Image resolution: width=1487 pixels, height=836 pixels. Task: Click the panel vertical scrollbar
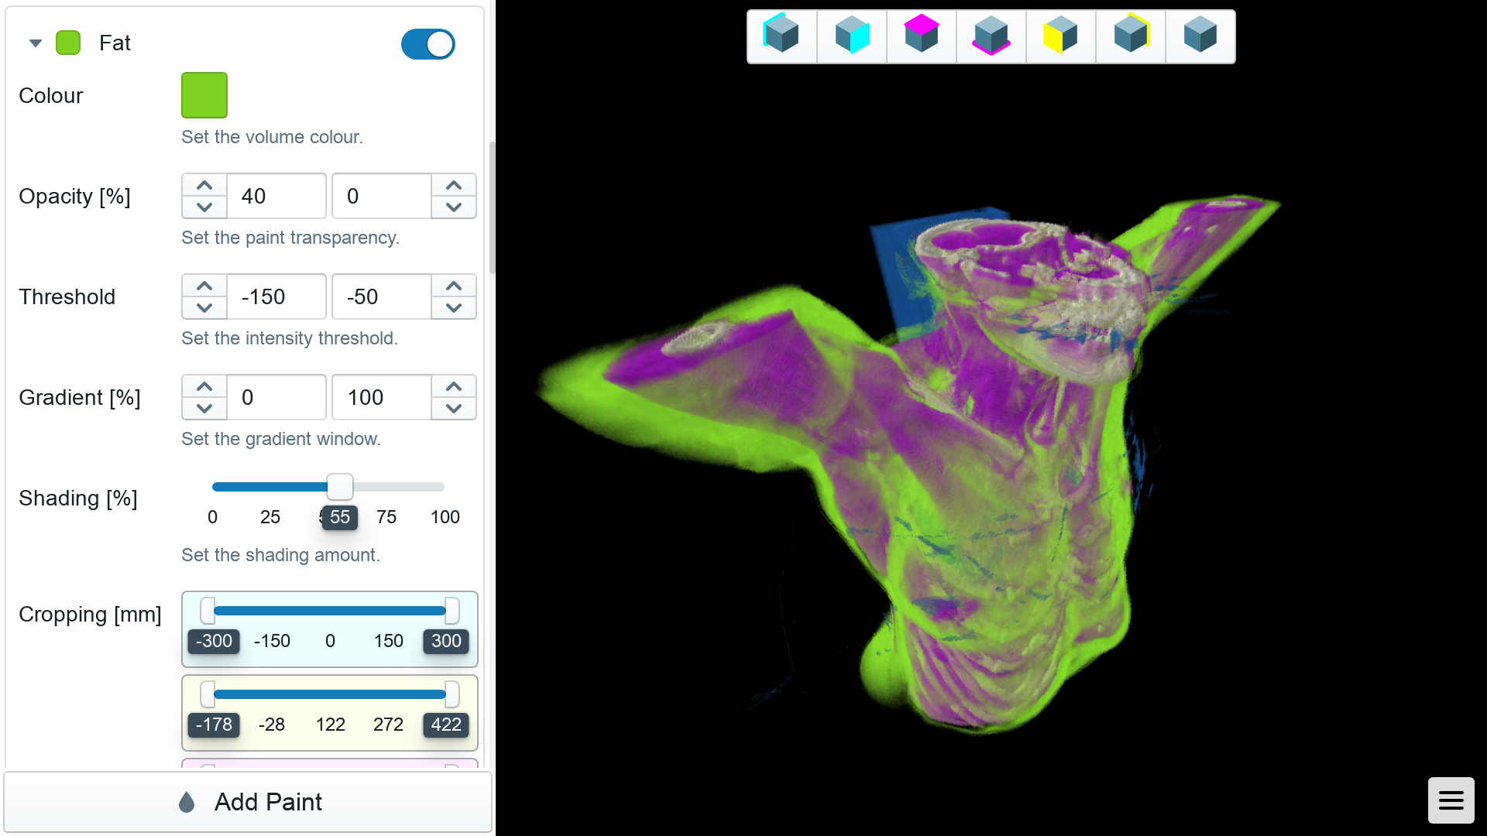491,207
